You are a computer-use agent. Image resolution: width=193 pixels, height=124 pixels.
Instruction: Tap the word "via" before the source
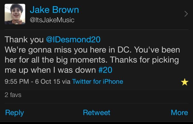pos(66,82)
